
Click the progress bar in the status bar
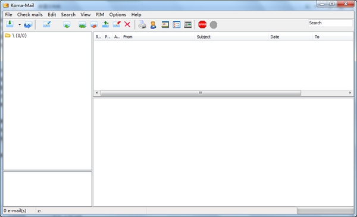(x=325, y=211)
